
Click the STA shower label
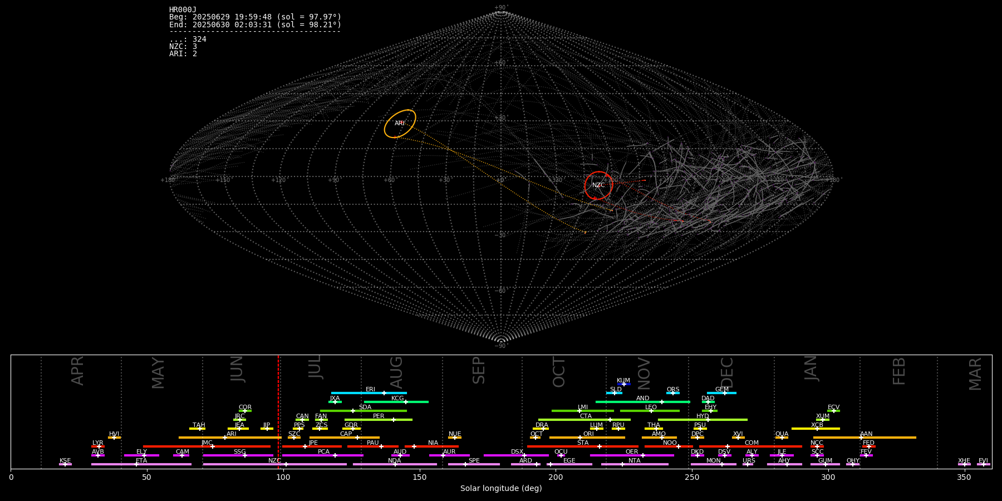click(583, 443)
